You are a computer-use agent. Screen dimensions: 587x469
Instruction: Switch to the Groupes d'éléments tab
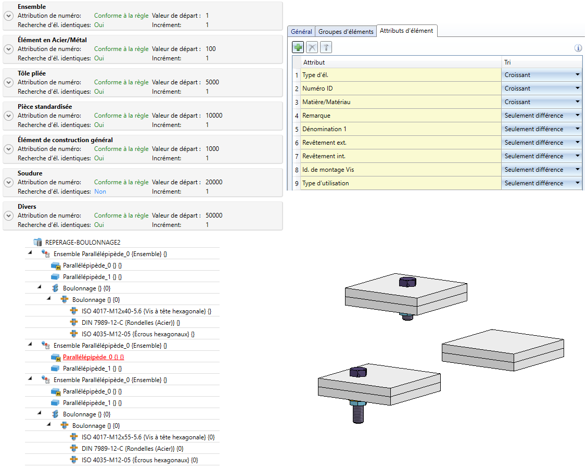click(x=346, y=31)
